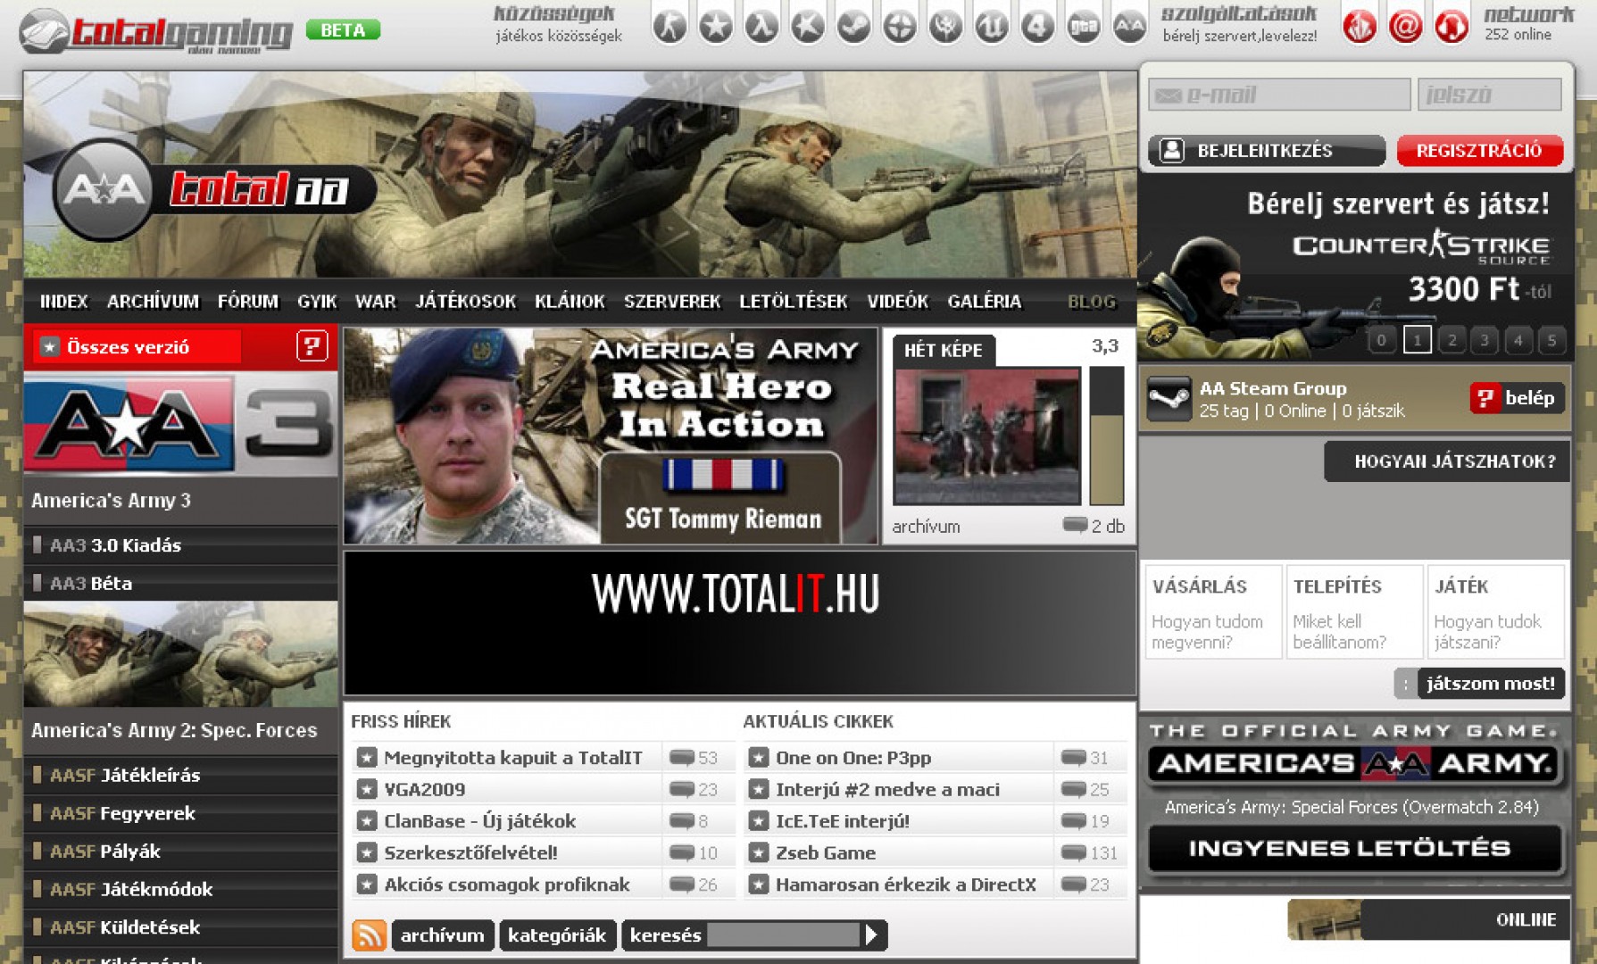The height and width of the screenshot is (964, 1597).
Task: Open AASF Fegyverek in sidebar
Action: [x=181, y=813]
